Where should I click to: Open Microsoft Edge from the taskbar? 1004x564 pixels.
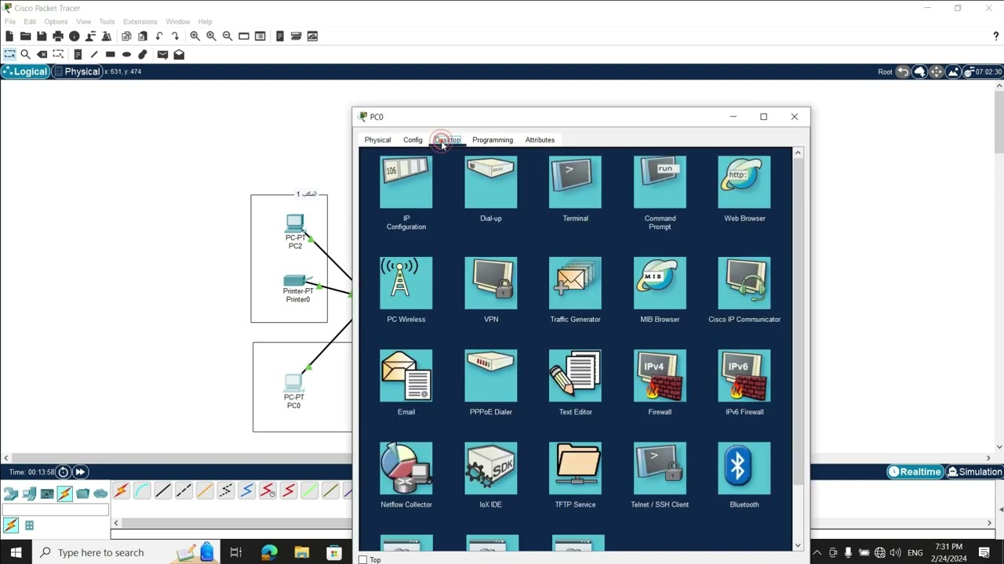click(269, 552)
